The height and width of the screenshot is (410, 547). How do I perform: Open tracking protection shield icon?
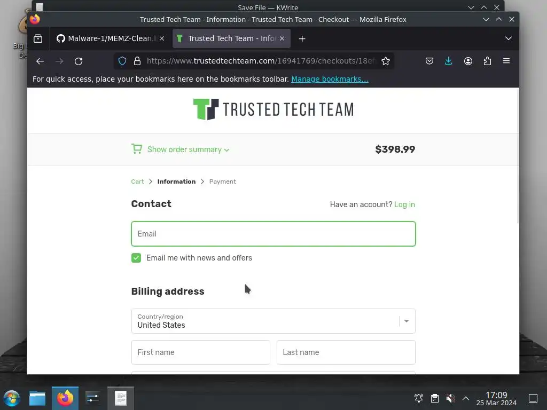coord(122,61)
